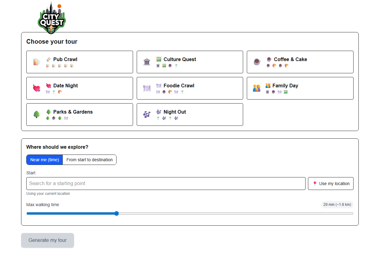Pick the Foodie Crawl tour card
The height and width of the screenshot is (255, 367).
[190, 88]
